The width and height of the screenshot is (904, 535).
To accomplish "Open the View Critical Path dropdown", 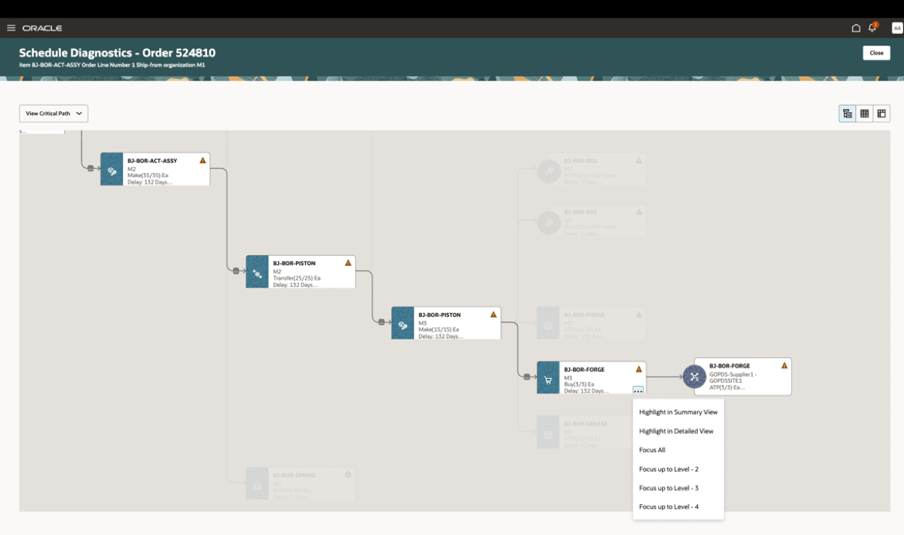I will pos(53,113).
